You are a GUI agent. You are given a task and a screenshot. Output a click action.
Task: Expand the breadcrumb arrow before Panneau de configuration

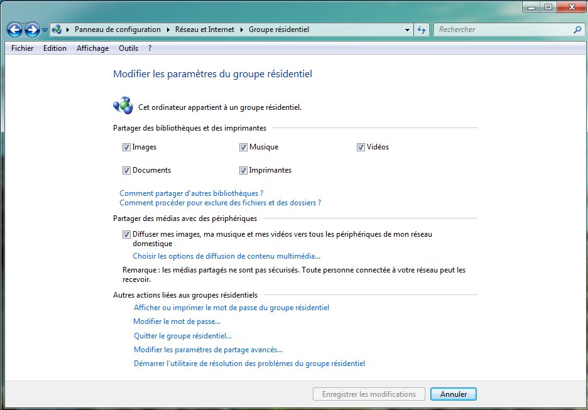coord(67,30)
